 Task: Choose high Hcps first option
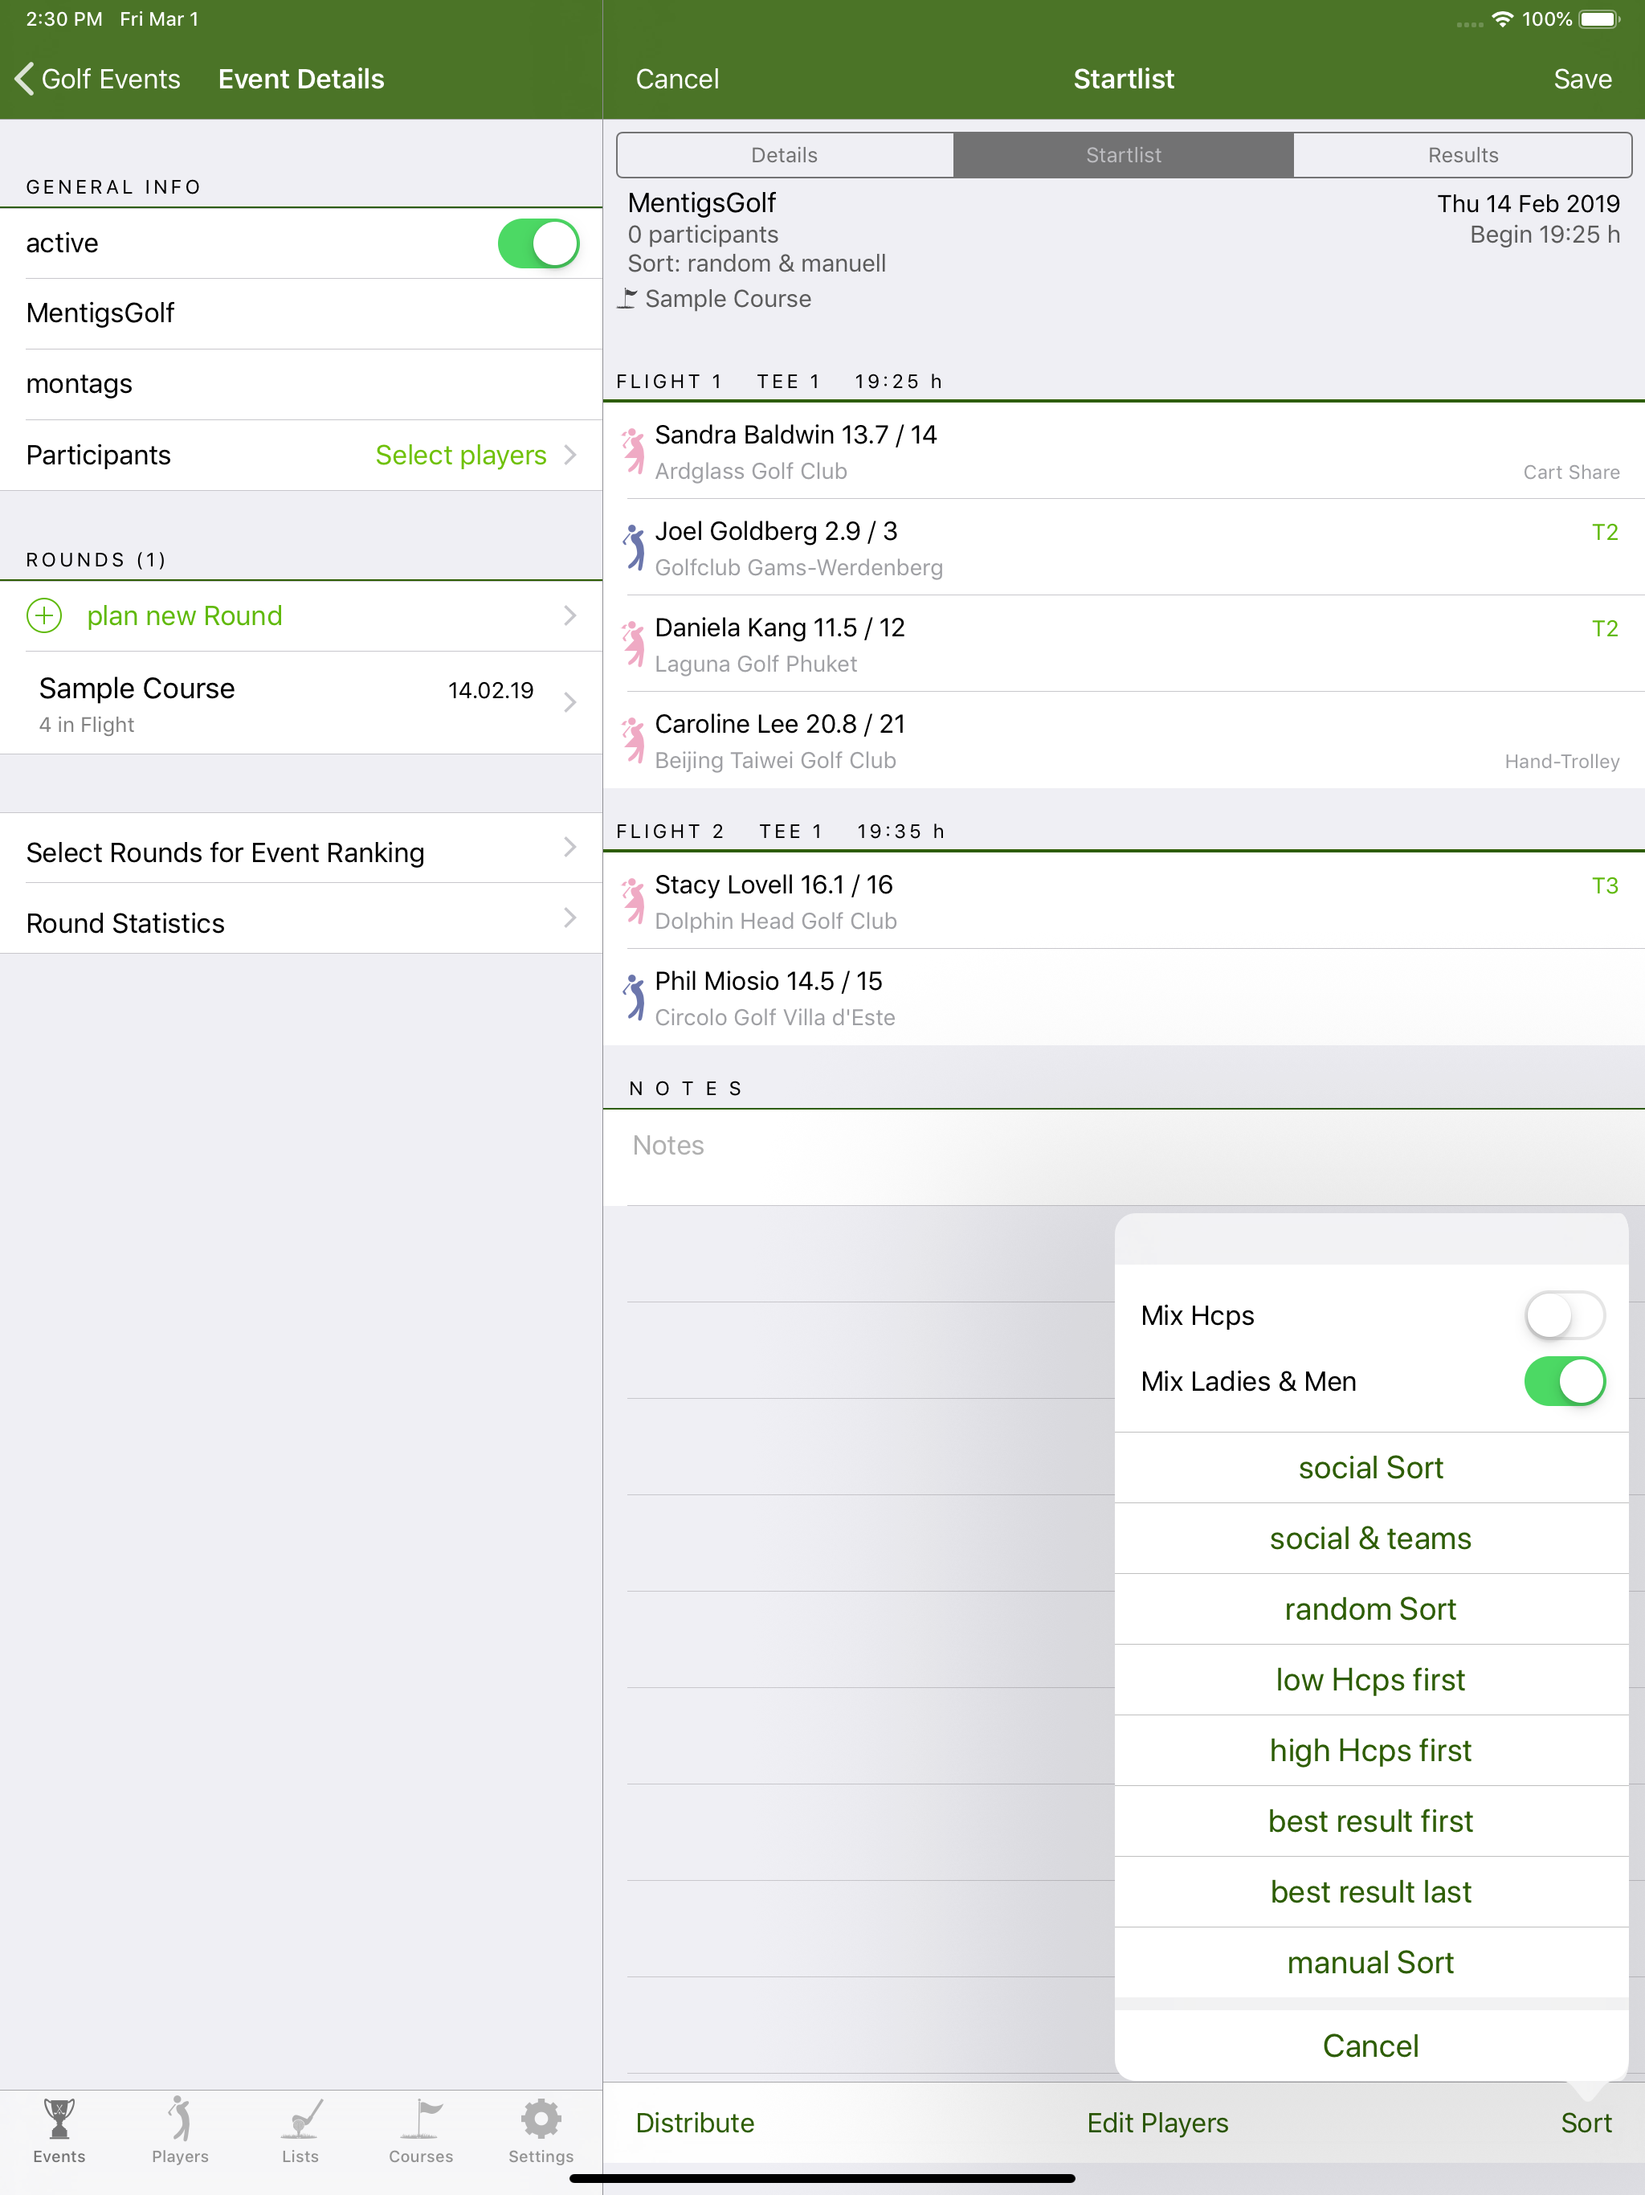click(x=1371, y=1751)
